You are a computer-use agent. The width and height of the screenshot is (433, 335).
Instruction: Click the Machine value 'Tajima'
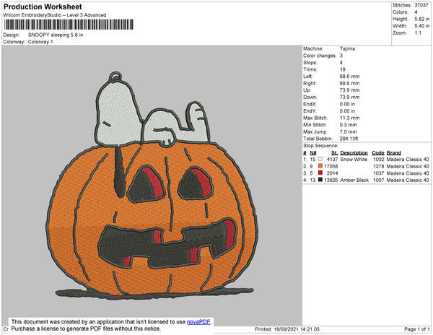click(347, 48)
